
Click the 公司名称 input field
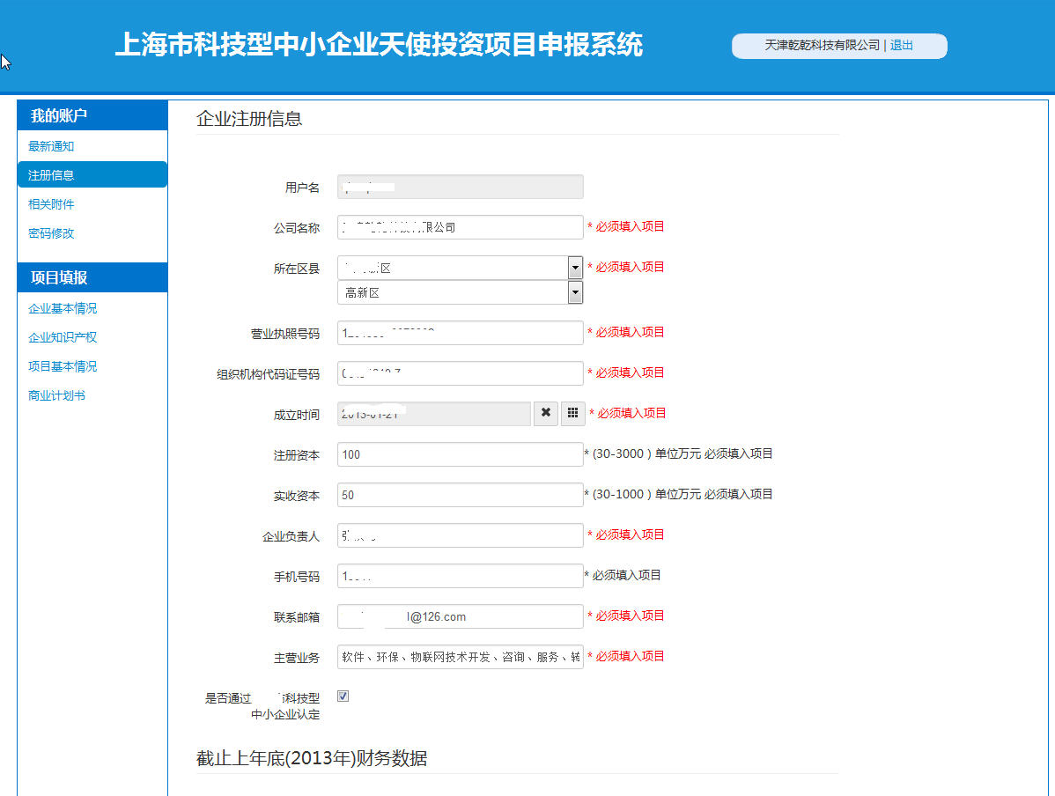[x=460, y=227]
